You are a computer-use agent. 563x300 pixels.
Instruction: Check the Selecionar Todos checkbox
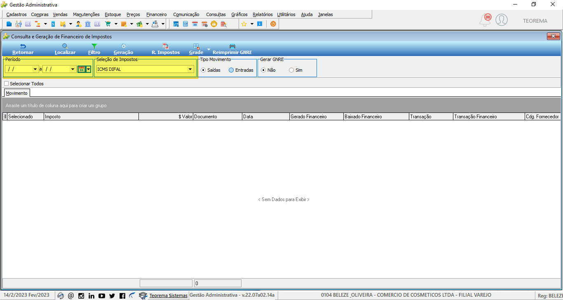click(x=6, y=84)
